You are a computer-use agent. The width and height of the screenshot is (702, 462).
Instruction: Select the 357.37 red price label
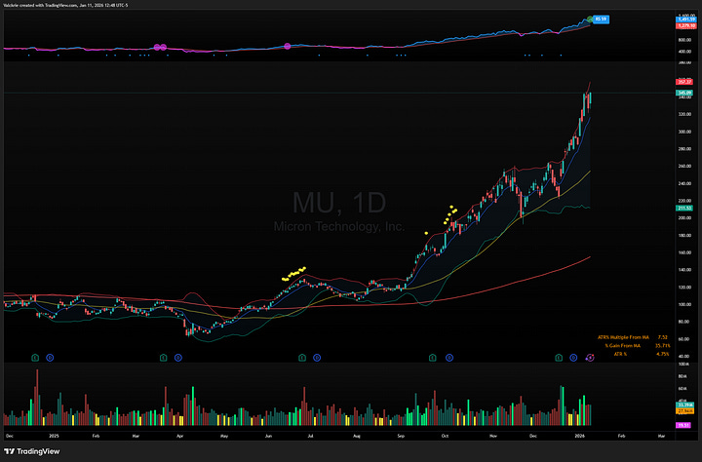point(684,82)
